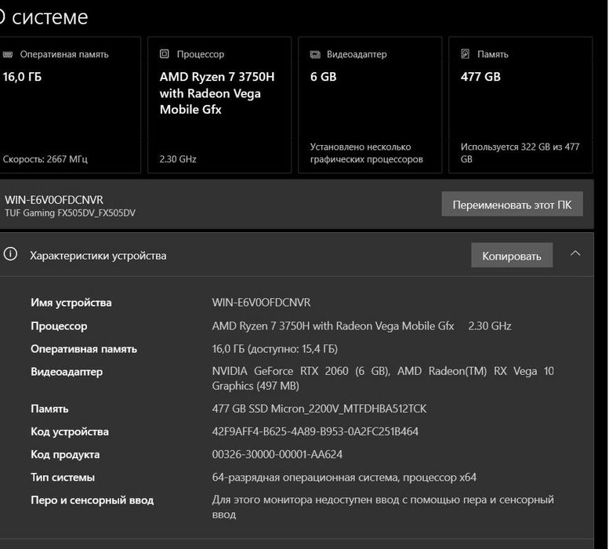Click the Копировать button
609x549 pixels.
point(512,255)
